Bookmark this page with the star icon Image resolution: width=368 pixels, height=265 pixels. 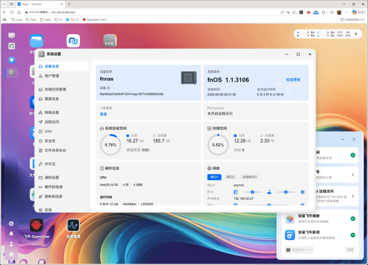(x=294, y=12)
